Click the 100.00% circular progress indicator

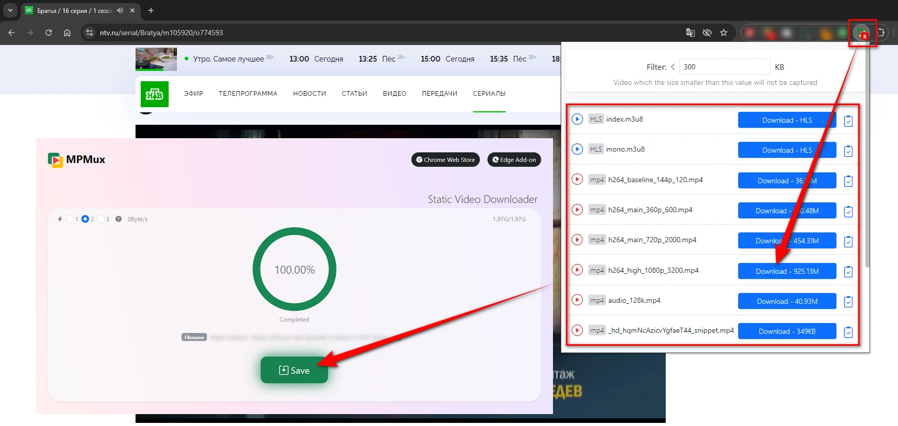pos(294,269)
